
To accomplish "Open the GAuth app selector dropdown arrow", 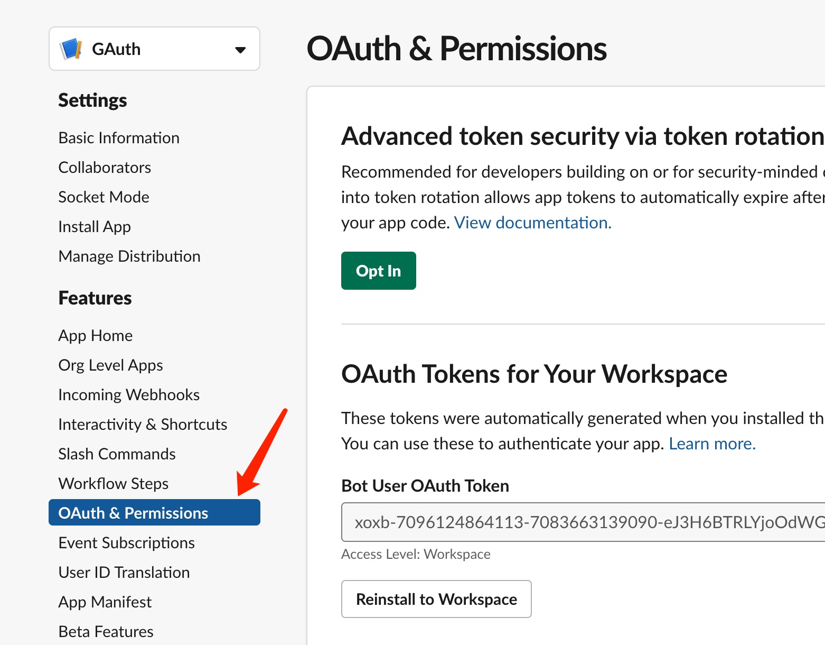I will click(x=240, y=50).
